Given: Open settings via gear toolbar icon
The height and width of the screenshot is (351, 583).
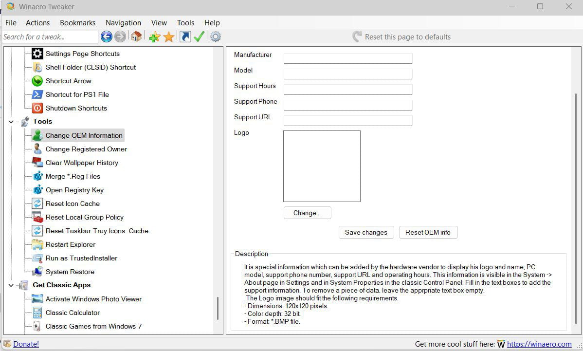Looking at the screenshot, I should pyautogui.click(x=216, y=37).
